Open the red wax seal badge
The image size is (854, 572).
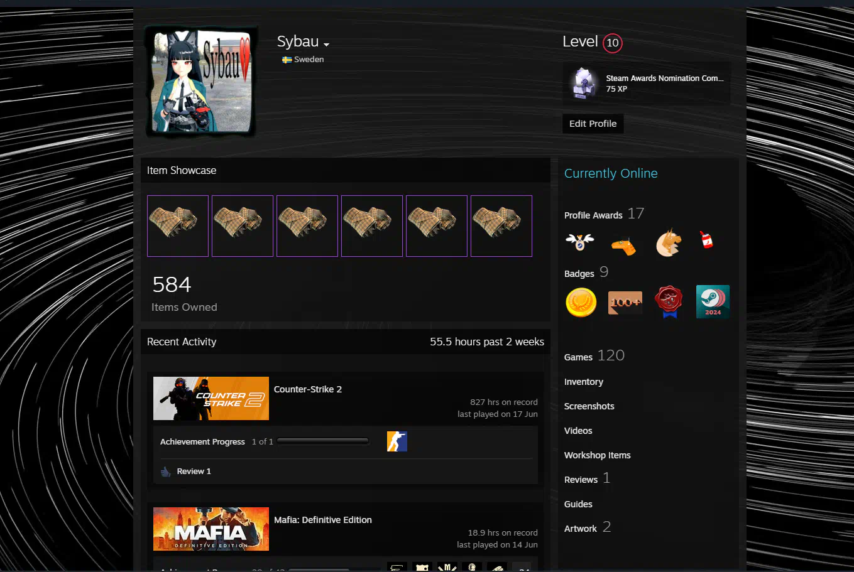click(669, 302)
